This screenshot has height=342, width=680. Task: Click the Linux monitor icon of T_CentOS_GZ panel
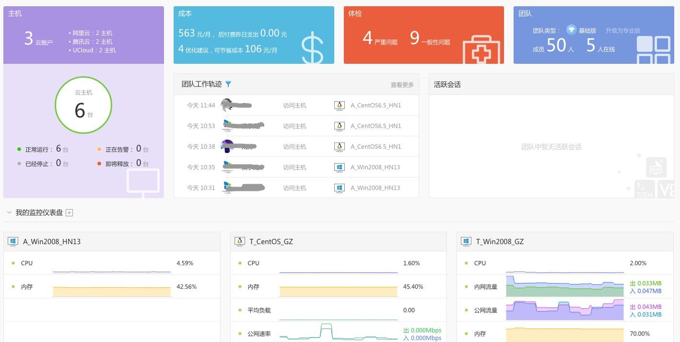click(x=239, y=241)
